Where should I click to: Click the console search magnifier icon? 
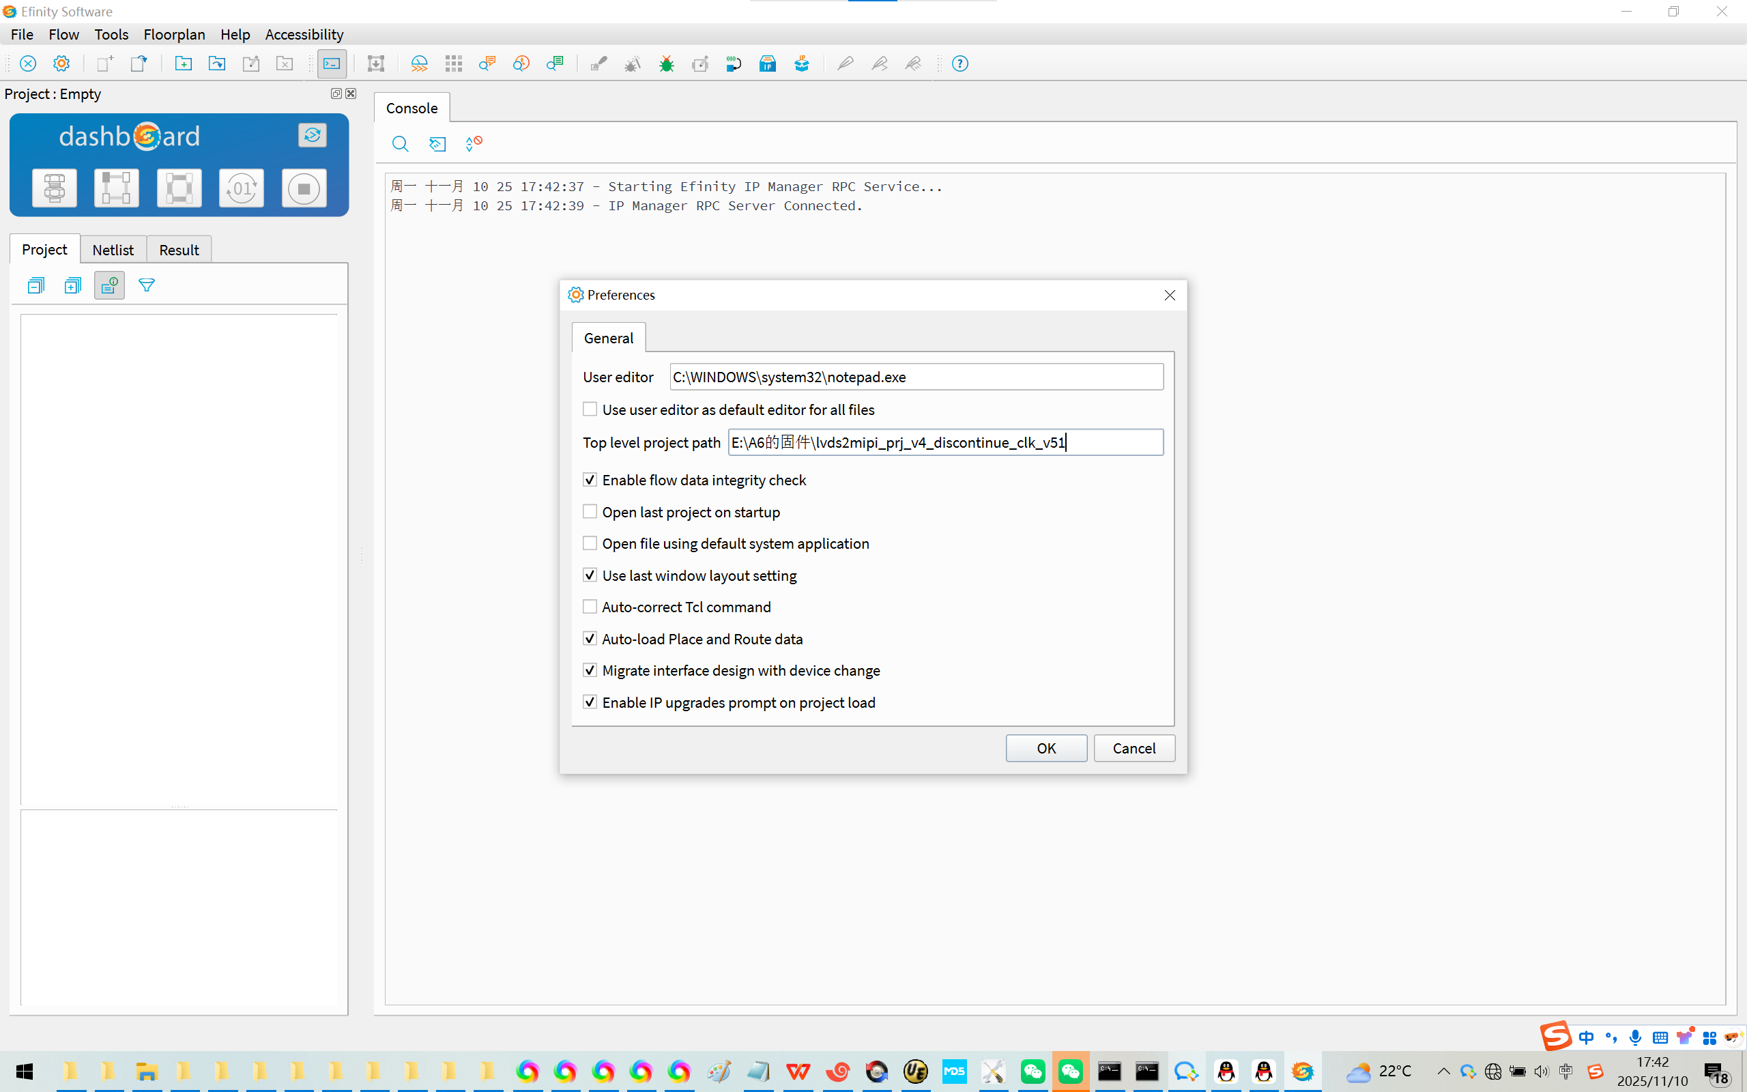(x=400, y=144)
